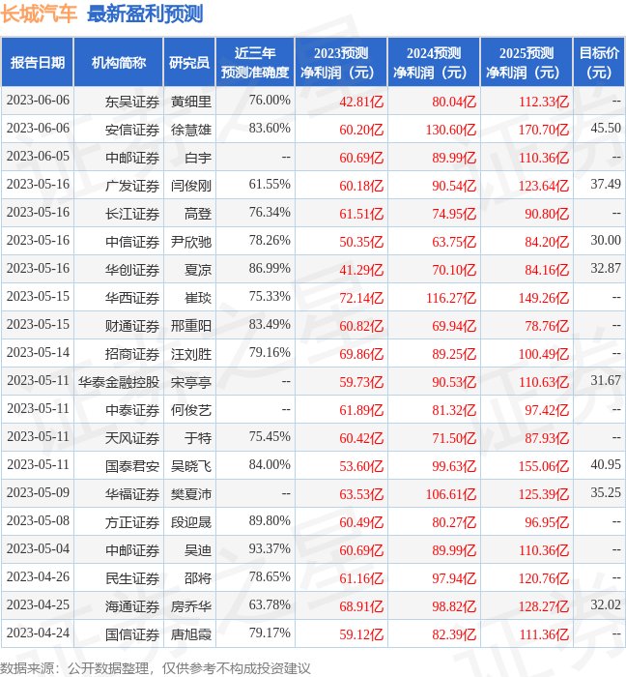Screen dimensions: 626x677
Task: Click analyst name 吴迪
Action: (198, 551)
